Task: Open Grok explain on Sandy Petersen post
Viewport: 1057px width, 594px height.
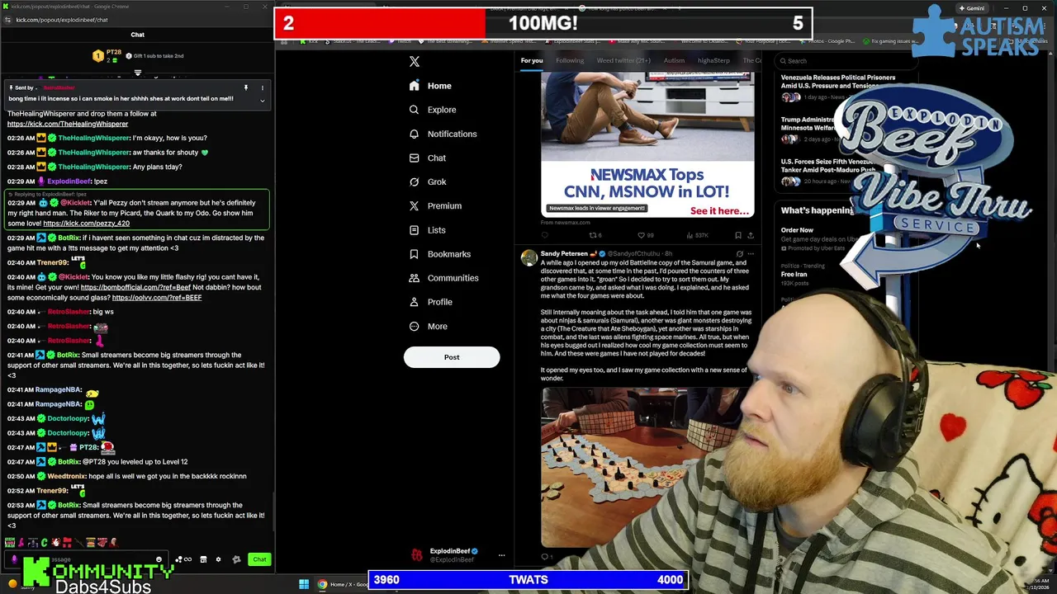Action: tap(739, 253)
